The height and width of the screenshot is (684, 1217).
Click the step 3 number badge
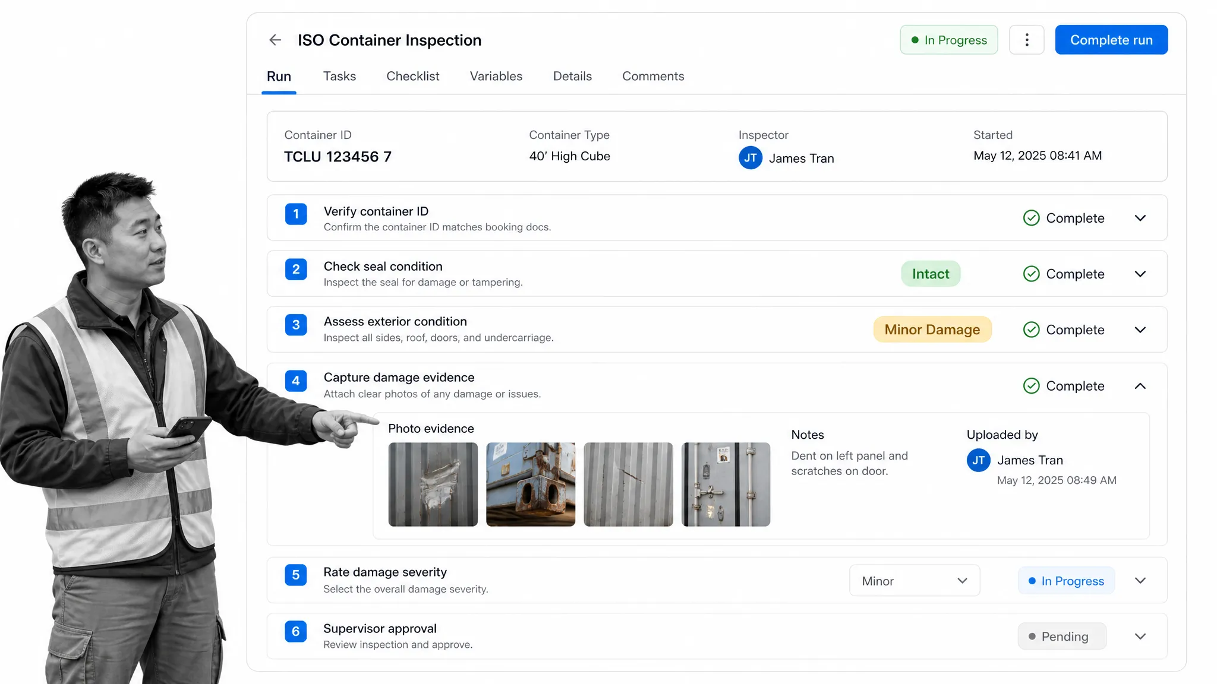click(x=296, y=325)
